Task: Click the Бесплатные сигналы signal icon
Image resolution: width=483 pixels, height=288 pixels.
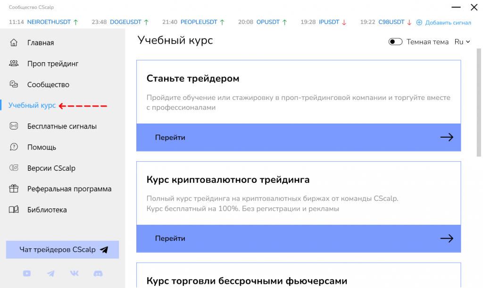Action: pos(14,126)
